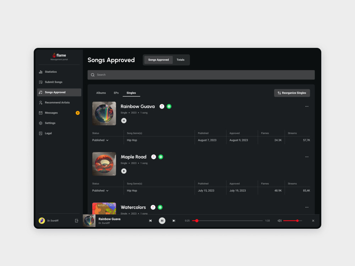Open Rainbow Guava on Apple Music

(x=162, y=106)
